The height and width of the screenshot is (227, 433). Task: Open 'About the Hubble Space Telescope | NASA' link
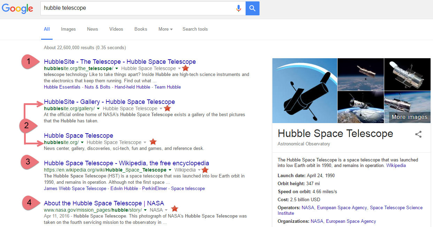(104, 203)
